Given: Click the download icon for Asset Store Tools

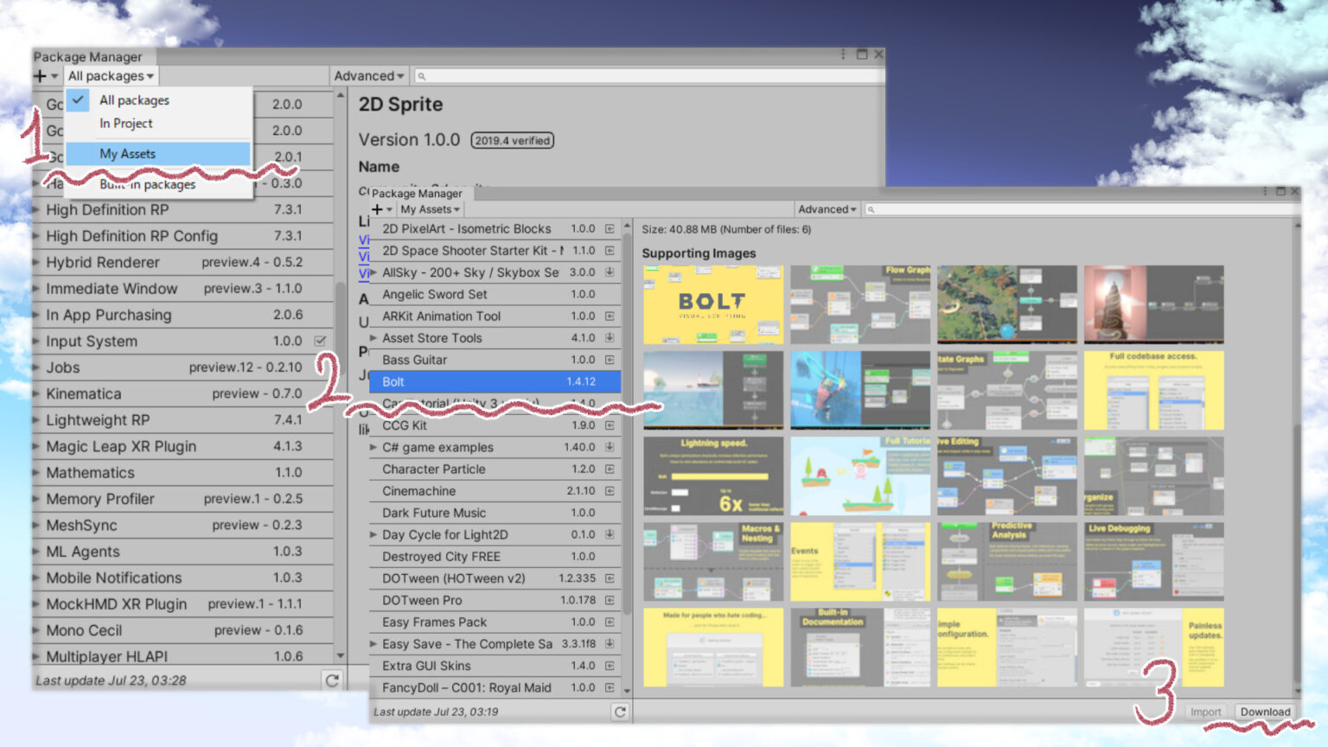Looking at the screenshot, I should click(x=610, y=338).
